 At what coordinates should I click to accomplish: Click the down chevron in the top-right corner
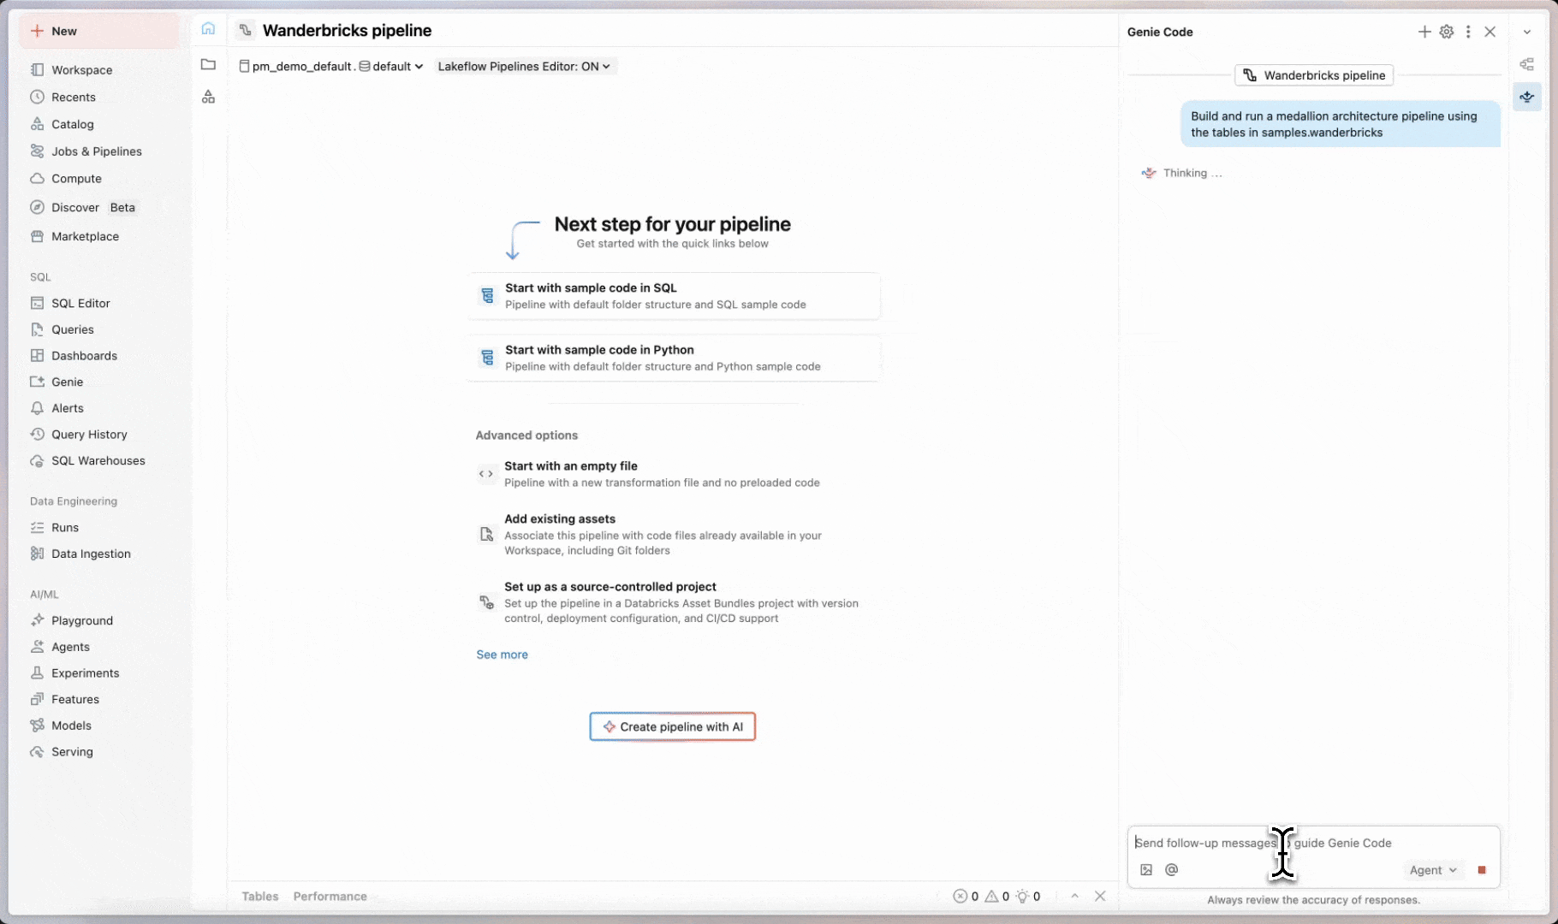click(x=1527, y=32)
